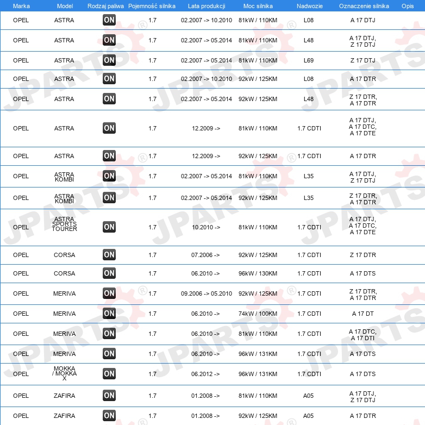Viewport: 425px width, 425px height.
Task: Select the 07.2006 -> production date cell
Action: 205,255
